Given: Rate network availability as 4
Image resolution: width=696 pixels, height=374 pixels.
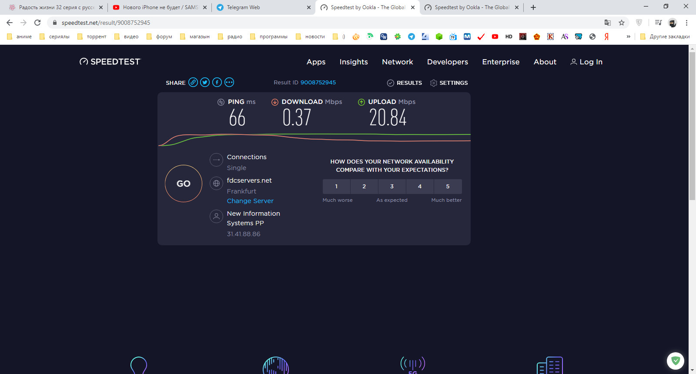Looking at the screenshot, I should coord(420,186).
